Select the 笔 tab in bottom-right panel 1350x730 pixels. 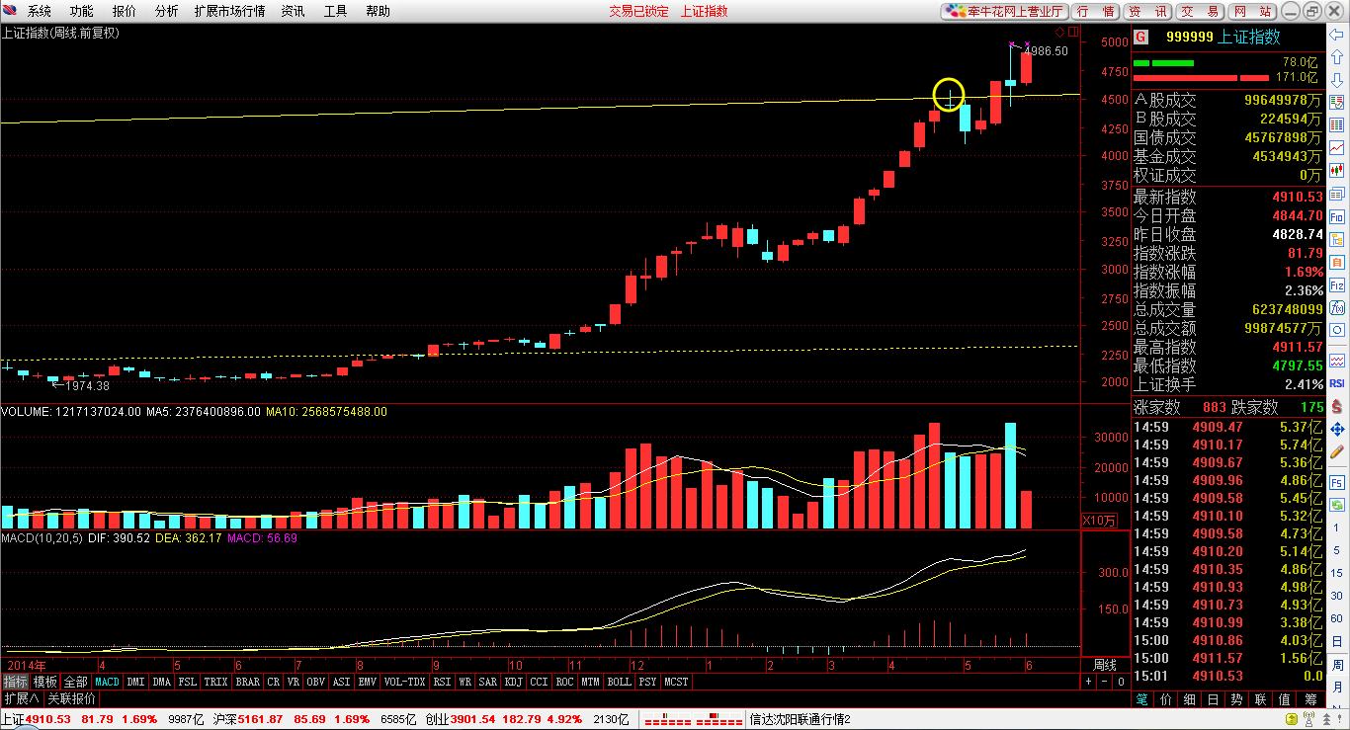point(1141,698)
